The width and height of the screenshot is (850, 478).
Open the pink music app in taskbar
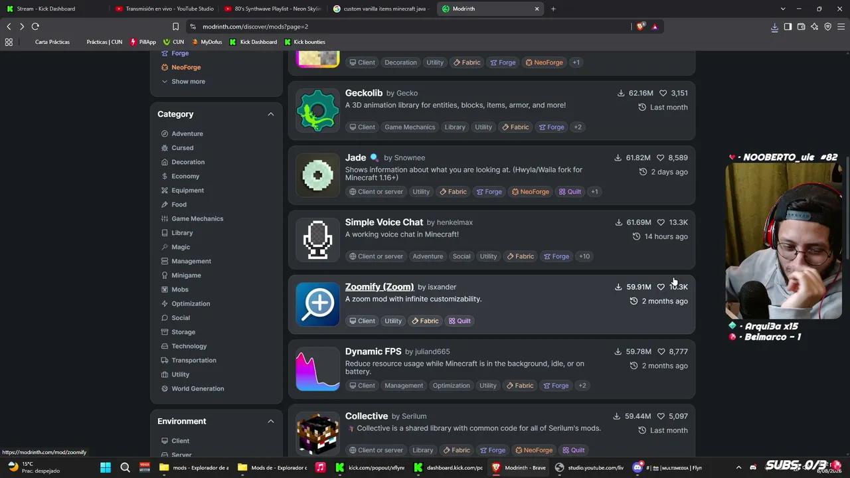point(320,467)
